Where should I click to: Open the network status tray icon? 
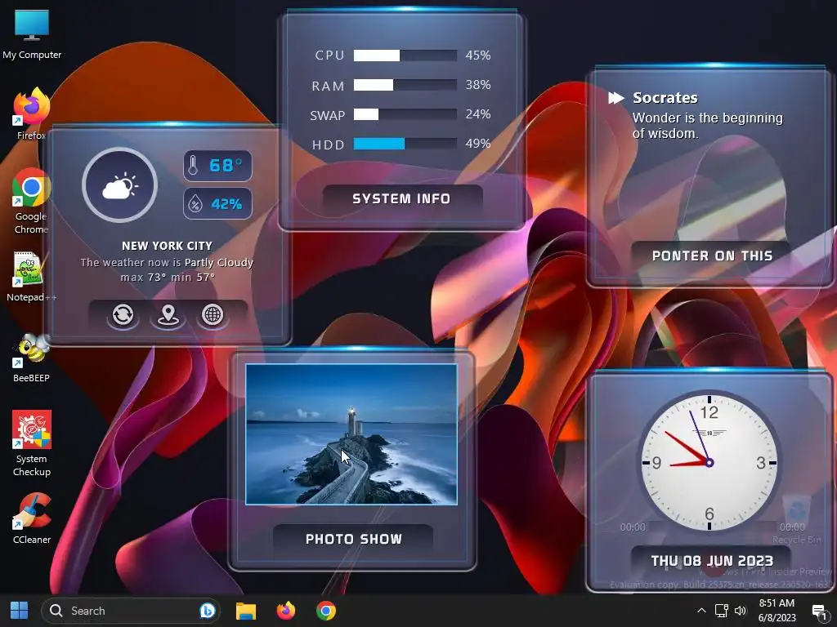[x=721, y=611]
